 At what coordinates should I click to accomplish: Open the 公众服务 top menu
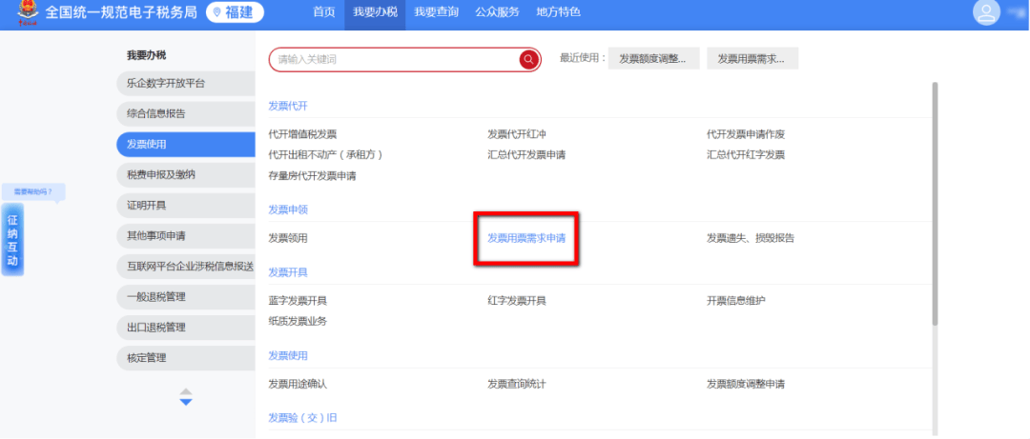pyautogui.click(x=497, y=12)
